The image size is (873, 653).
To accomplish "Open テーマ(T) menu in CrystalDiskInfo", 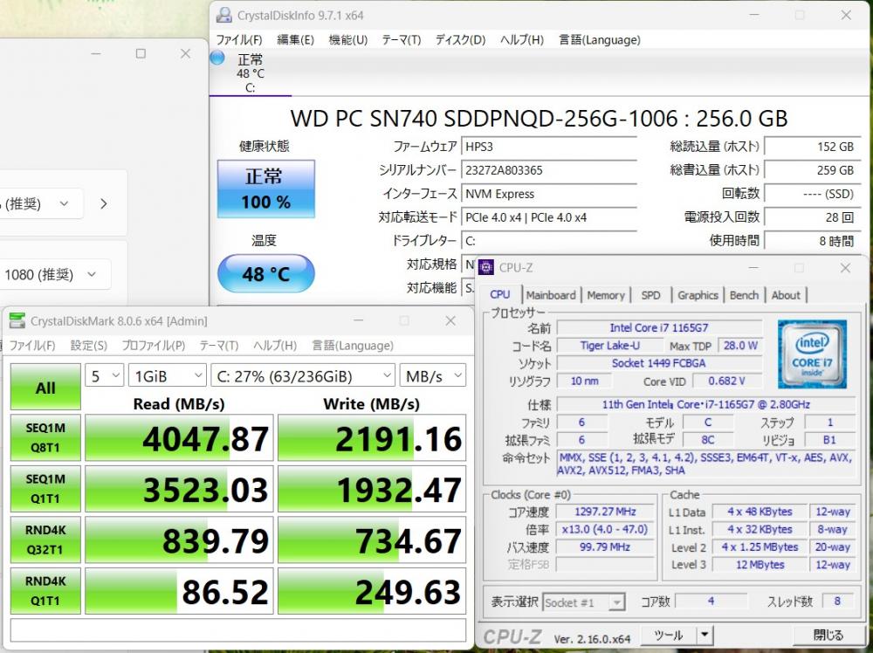I will (401, 40).
